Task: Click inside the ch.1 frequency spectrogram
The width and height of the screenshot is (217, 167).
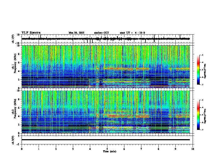Action: click(106, 67)
